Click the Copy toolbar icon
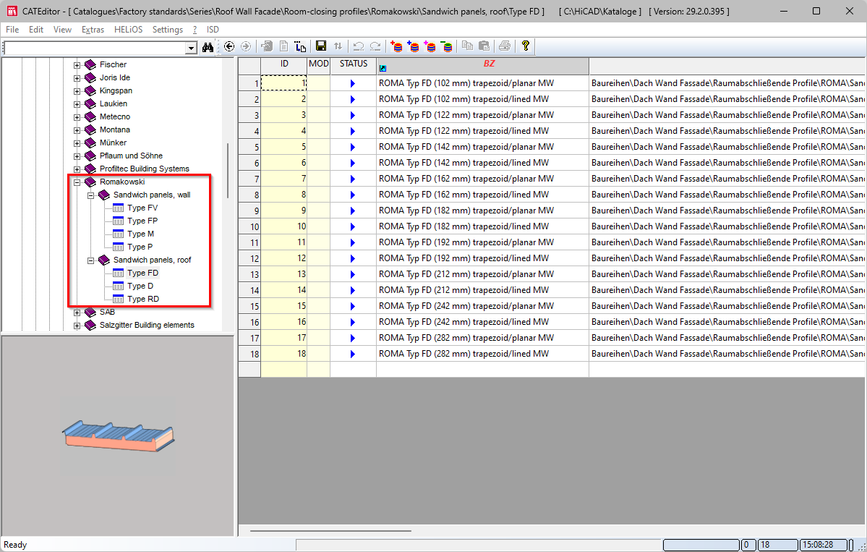This screenshot has height=552, width=867. 467,46
